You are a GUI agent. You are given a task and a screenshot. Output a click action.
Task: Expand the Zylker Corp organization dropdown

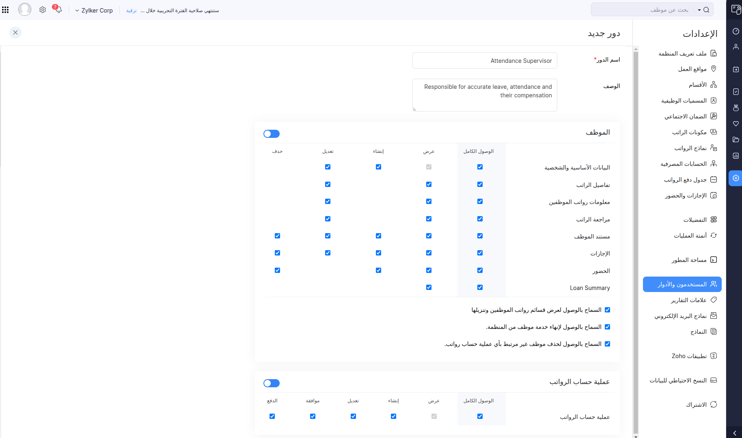94,11
